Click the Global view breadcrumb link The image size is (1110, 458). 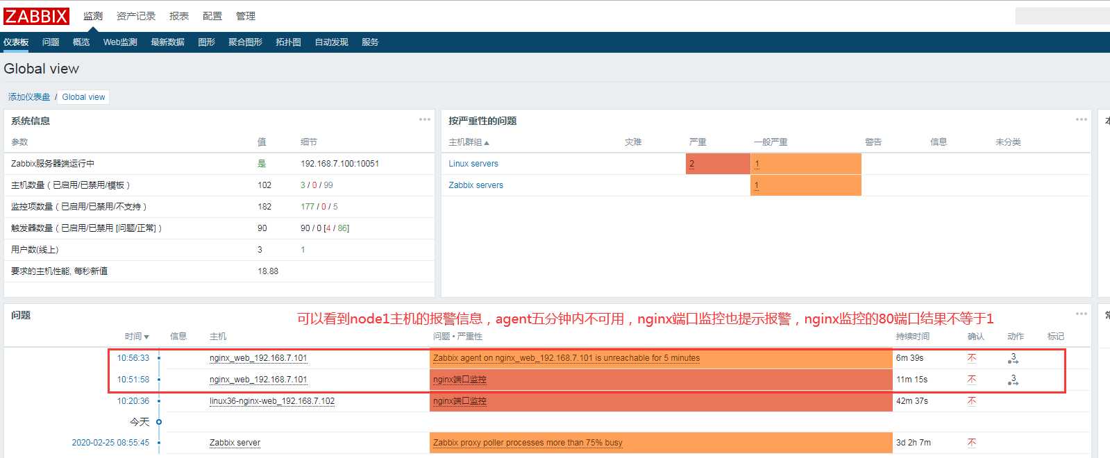pos(83,97)
